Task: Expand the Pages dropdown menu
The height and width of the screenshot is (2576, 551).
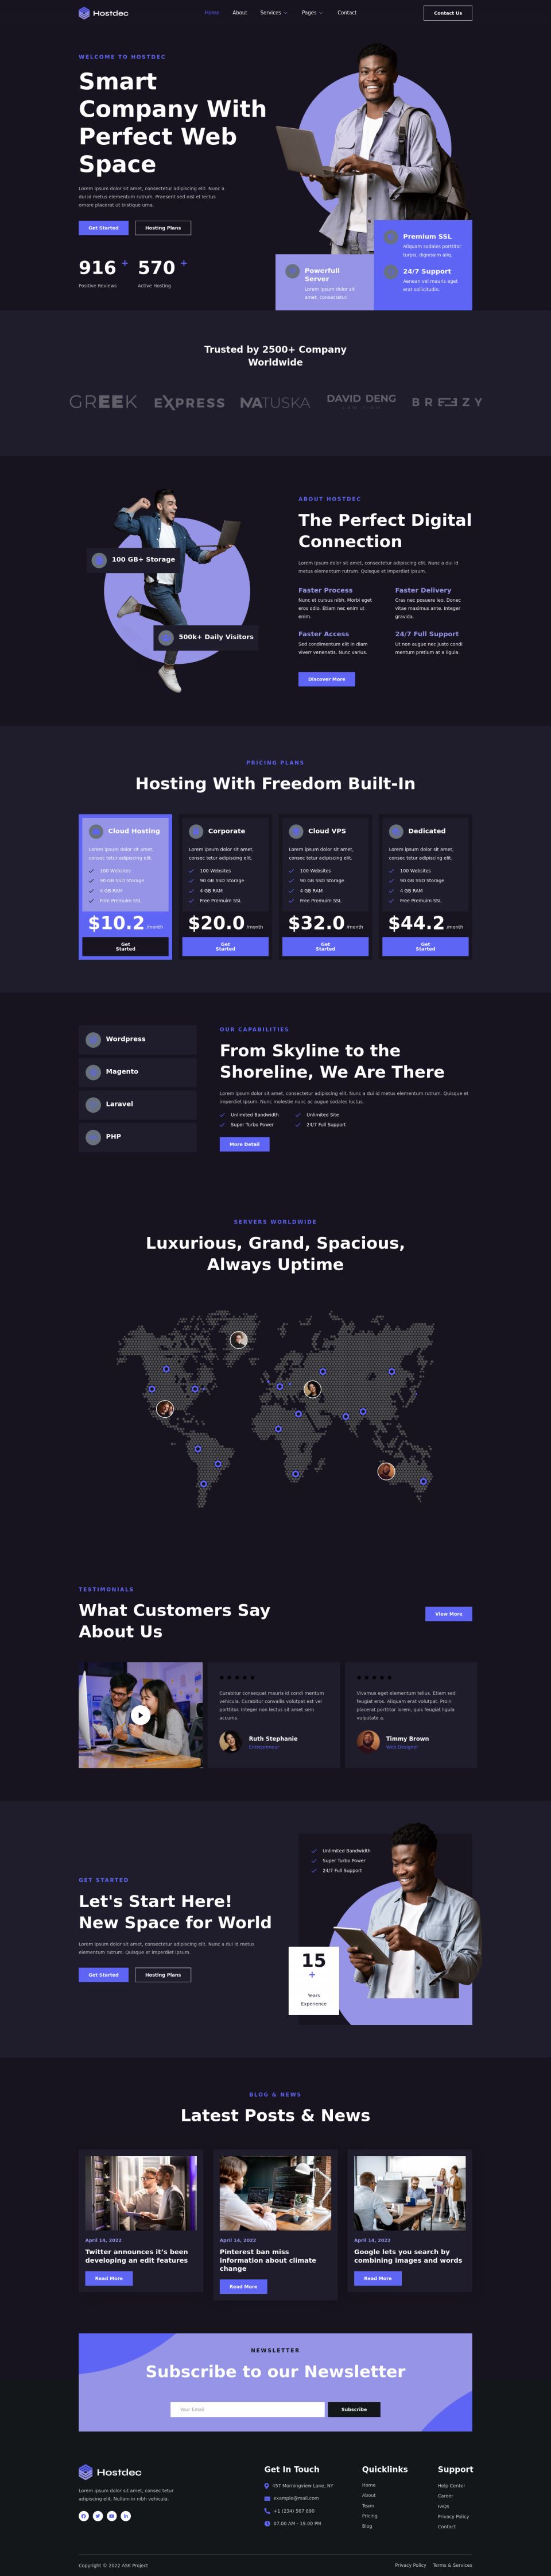Action: tap(311, 13)
